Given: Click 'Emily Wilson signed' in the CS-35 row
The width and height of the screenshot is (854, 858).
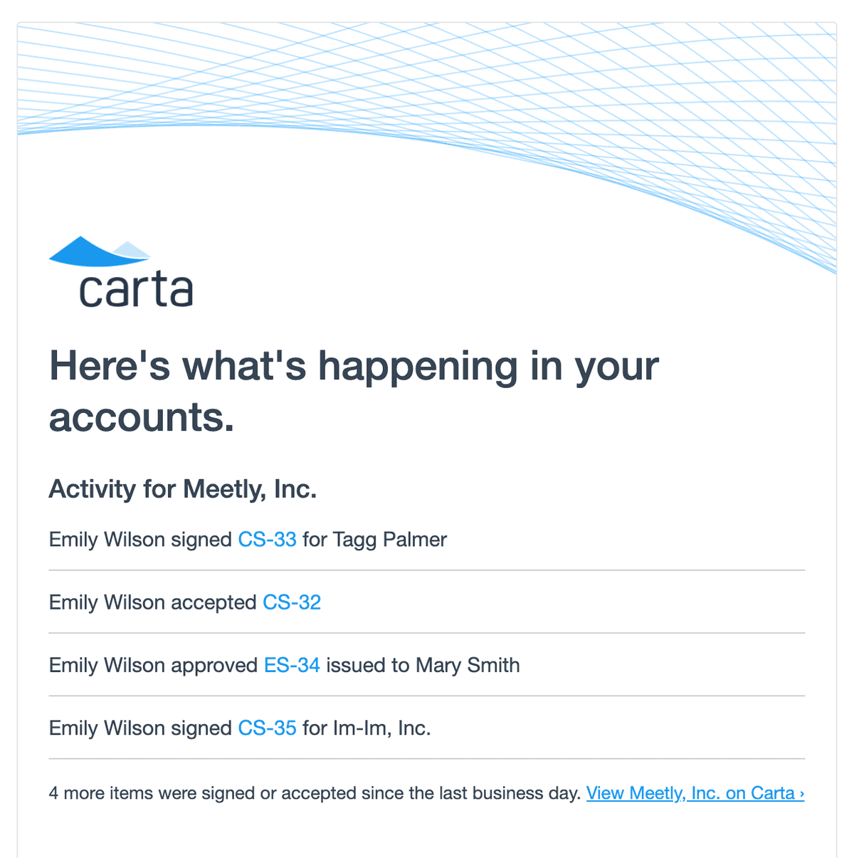Looking at the screenshot, I should 140,728.
